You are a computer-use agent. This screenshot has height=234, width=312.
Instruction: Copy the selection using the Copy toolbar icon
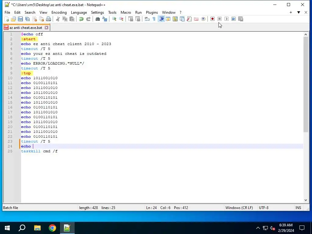[65, 19]
